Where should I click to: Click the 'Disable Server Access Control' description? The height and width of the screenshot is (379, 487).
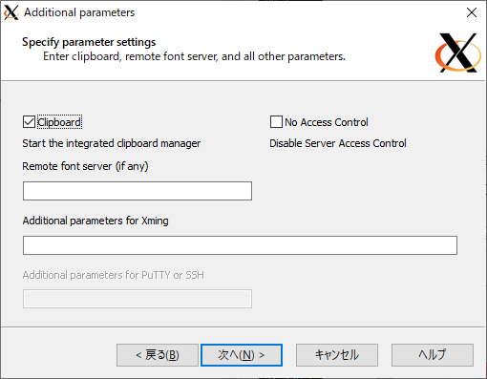(x=338, y=143)
